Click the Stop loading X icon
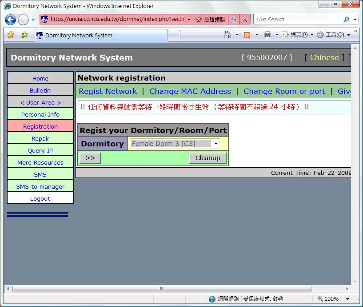Screen dimensions: 363x307 pos(244,20)
